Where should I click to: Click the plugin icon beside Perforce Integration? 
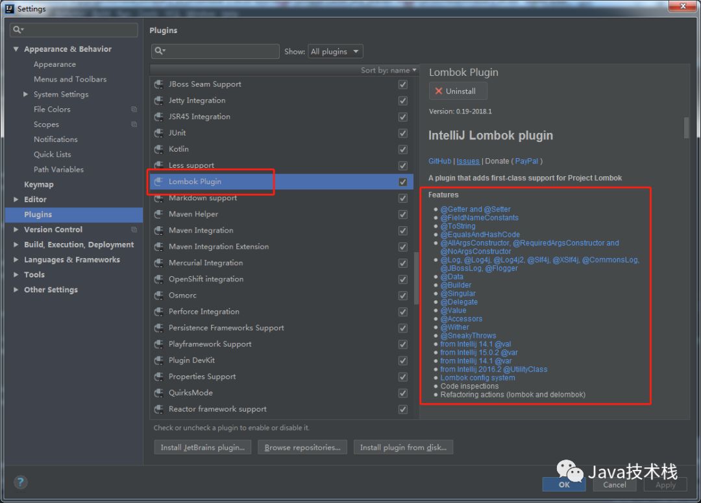[x=159, y=312]
